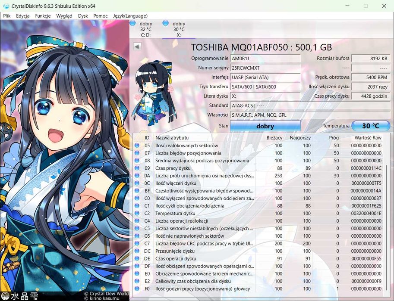Click status orb of attribute C2
The width and height of the screenshot is (394, 301).
click(137, 213)
